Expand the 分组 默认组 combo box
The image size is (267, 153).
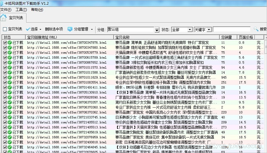point(157,30)
